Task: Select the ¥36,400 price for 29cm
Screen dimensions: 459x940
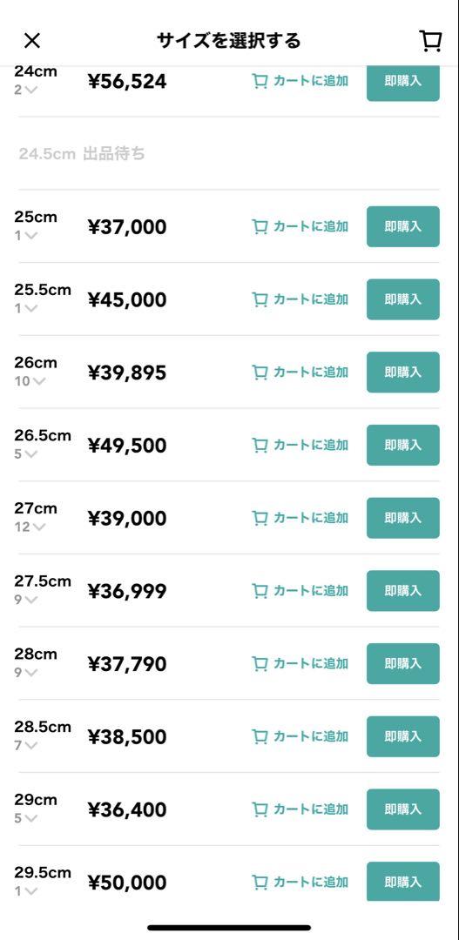Action: tap(127, 810)
